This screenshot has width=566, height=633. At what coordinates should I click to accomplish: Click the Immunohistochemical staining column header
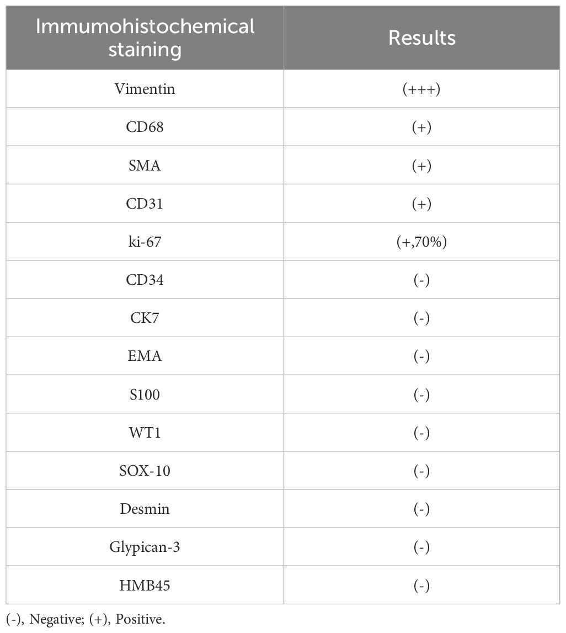145,38
